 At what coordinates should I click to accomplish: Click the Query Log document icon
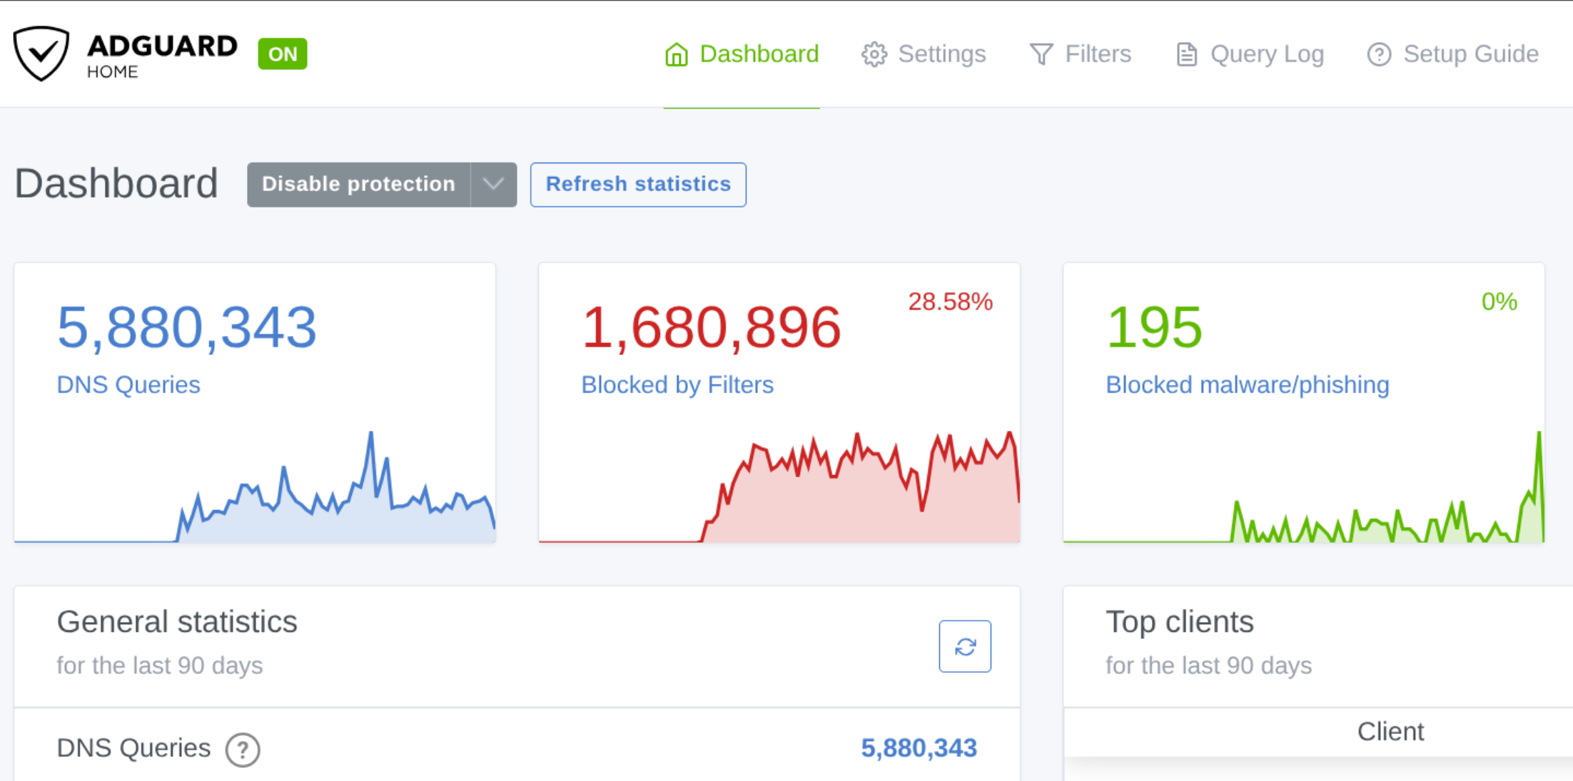coord(1186,54)
